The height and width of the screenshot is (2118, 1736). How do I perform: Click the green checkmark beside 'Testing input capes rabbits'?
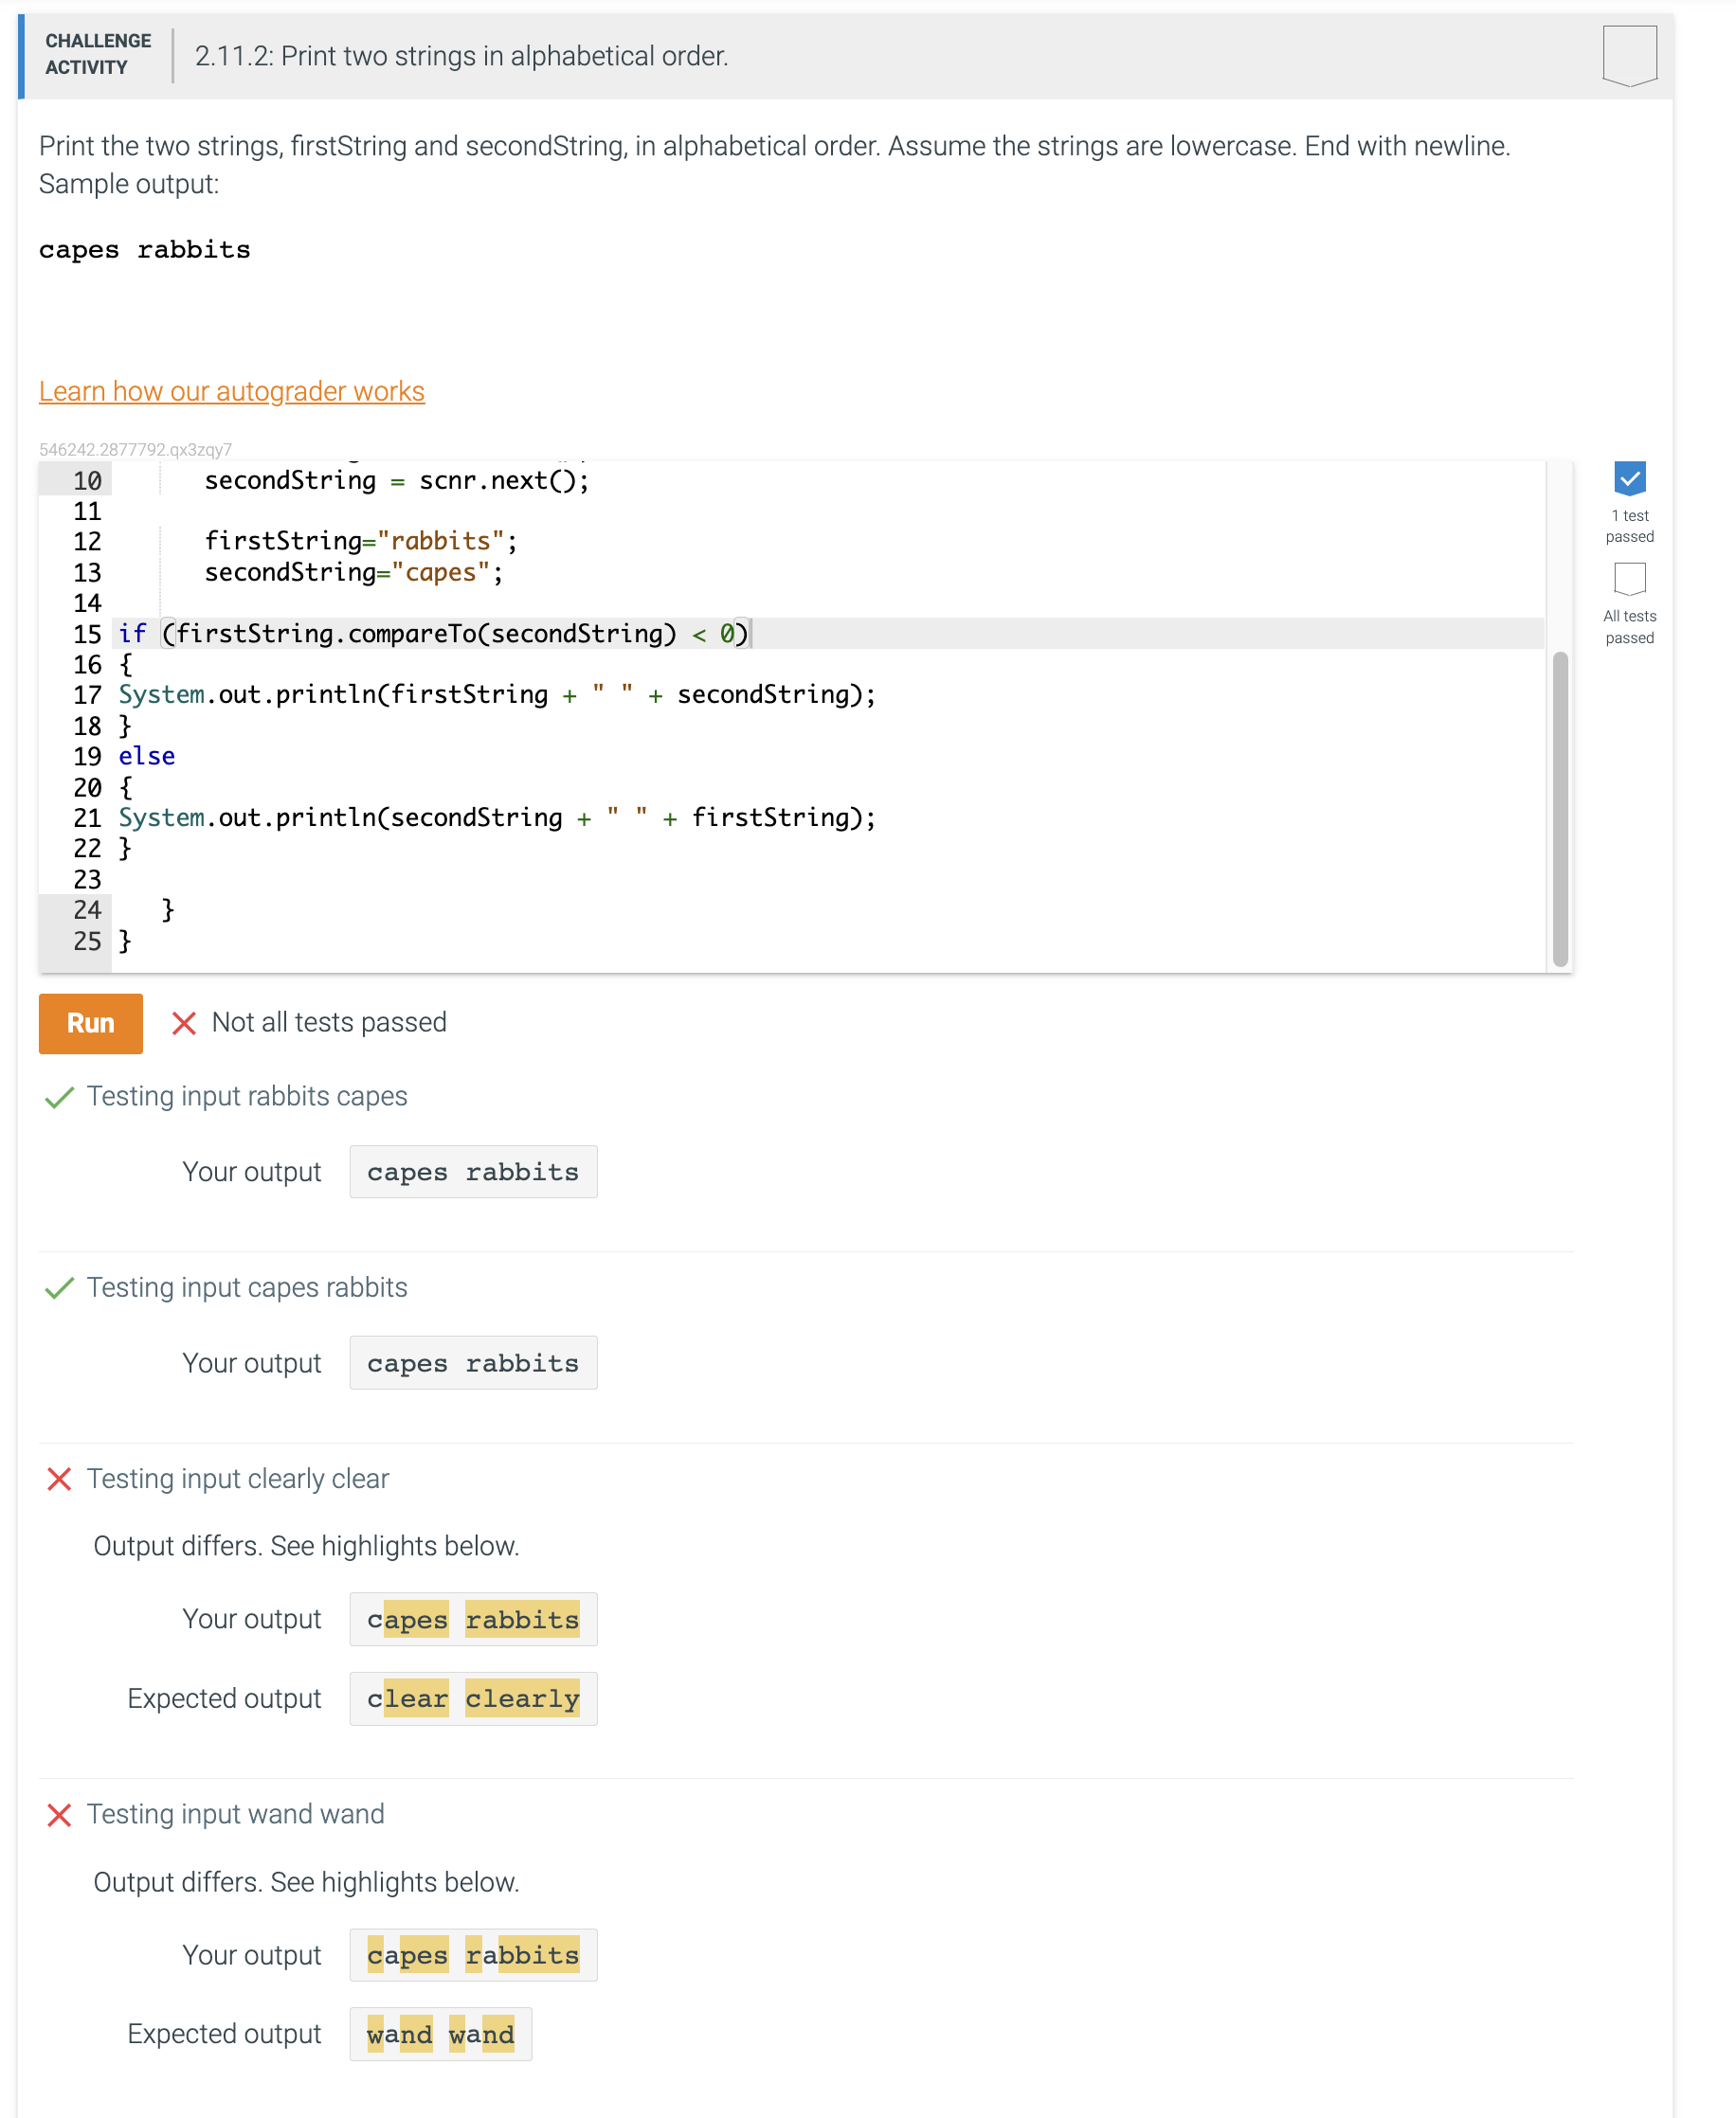[59, 1288]
